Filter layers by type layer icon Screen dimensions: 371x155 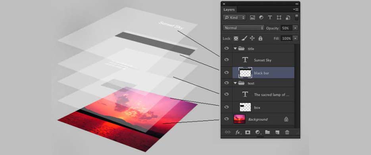click(270, 17)
